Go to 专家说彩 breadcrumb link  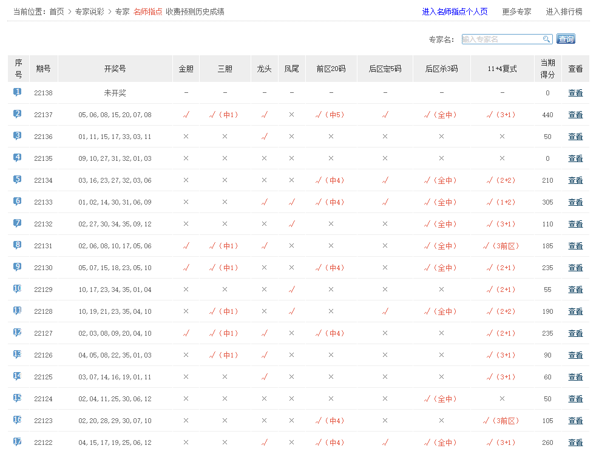pos(89,12)
